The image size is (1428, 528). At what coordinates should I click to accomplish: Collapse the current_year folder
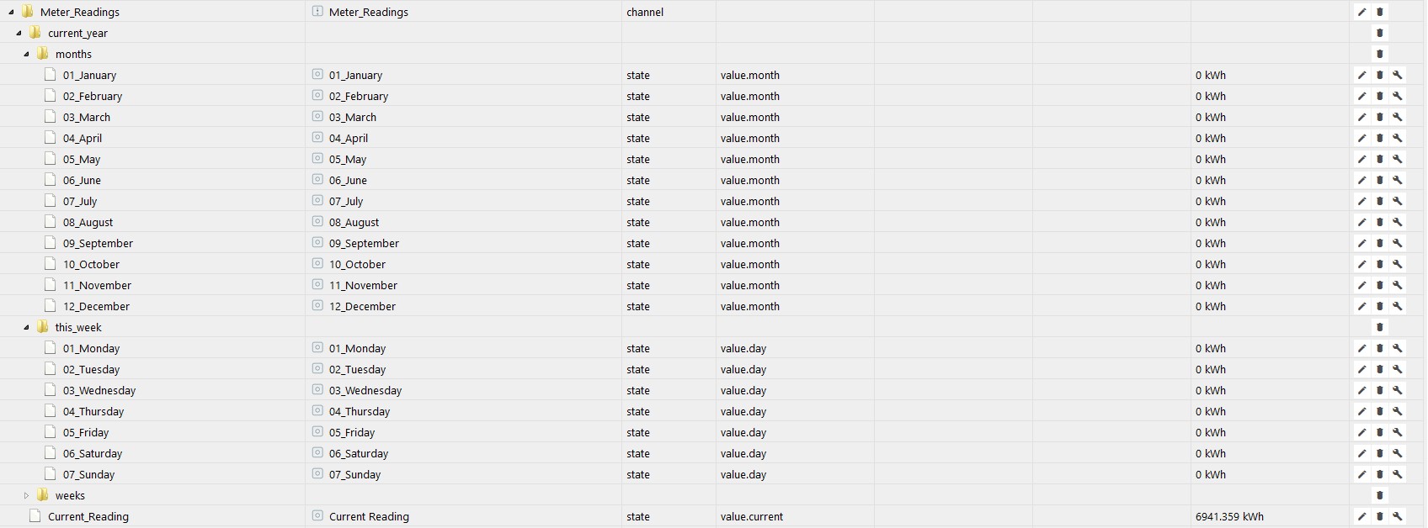point(19,33)
